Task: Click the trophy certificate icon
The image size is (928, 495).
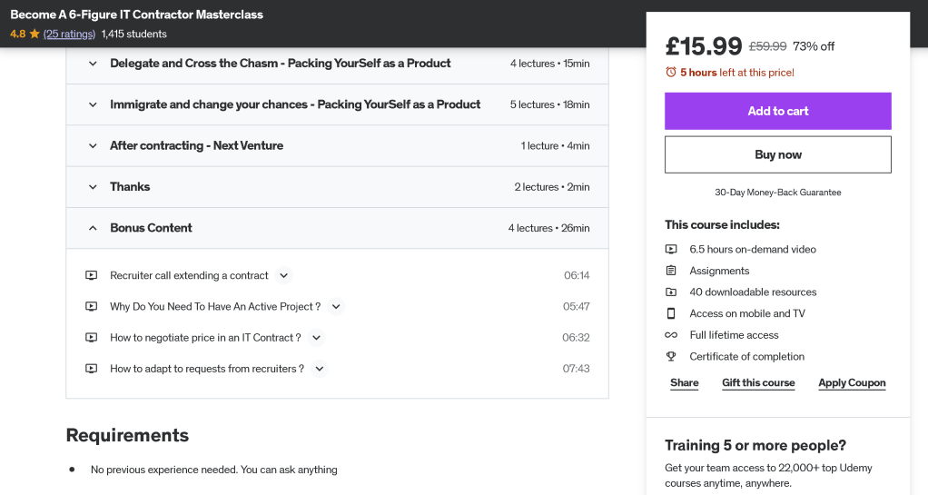Action: coord(670,356)
